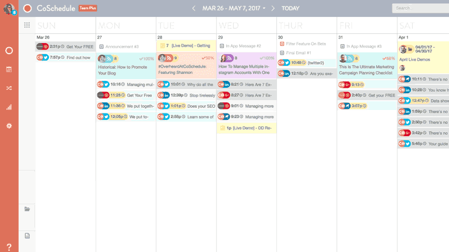Open settings gear in sidebar
The height and width of the screenshot is (252, 449).
point(9,126)
